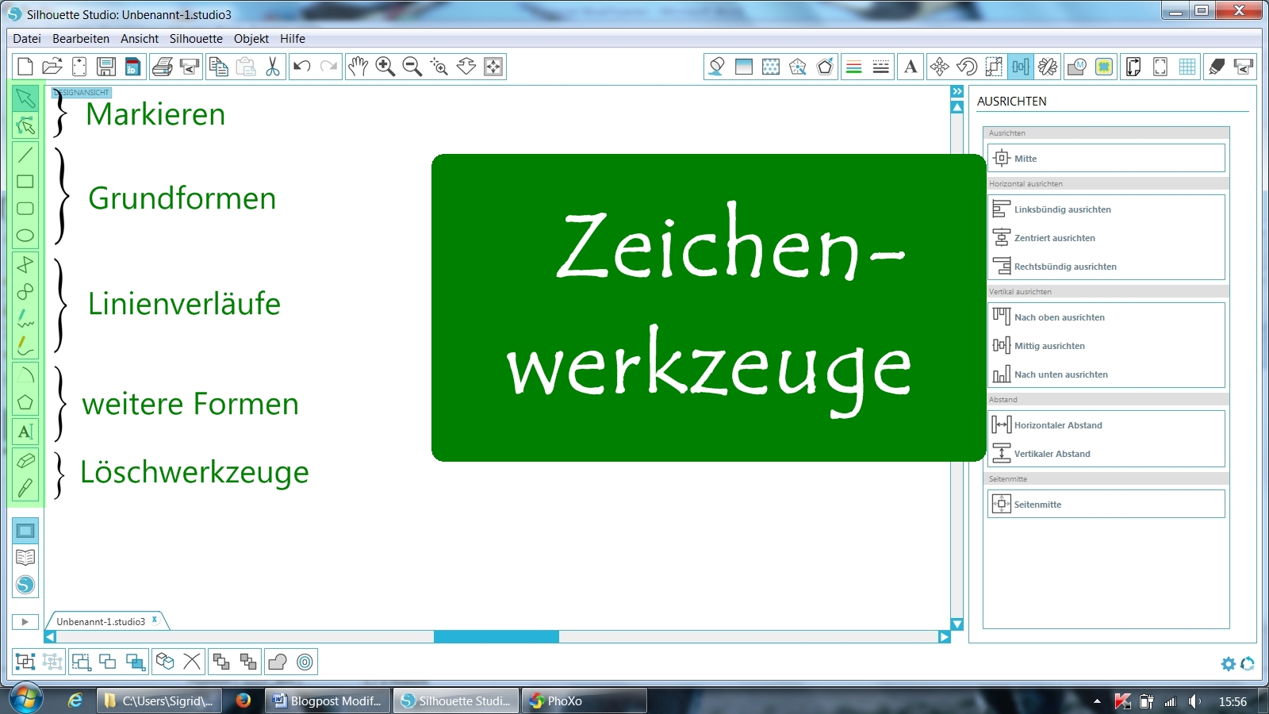Viewport: 1269px width, 714px height.
Task: Switch to the Unbenannt-1.studio3 tab
Action: (x=101, y=622)
